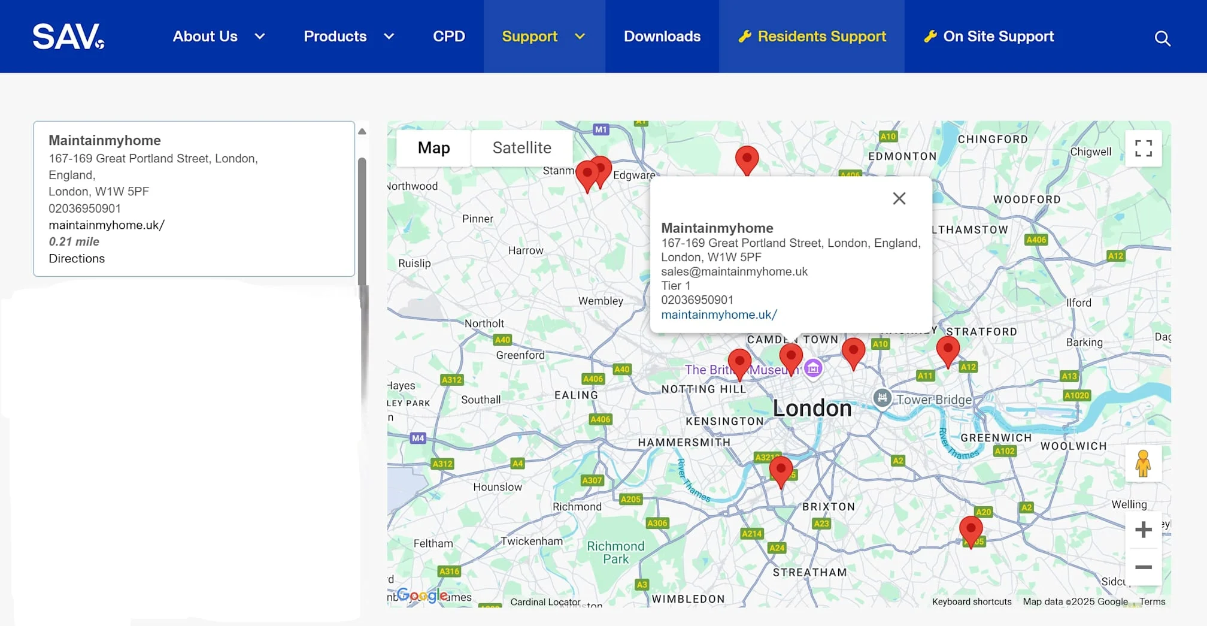Expand the About Us dropdown chevron
The width and height of the screenshot is (1207, 626).
260,37
